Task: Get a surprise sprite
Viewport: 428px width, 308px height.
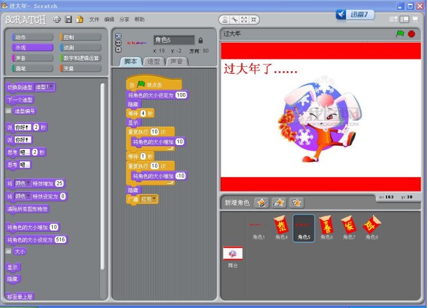Action: point(296,203)
